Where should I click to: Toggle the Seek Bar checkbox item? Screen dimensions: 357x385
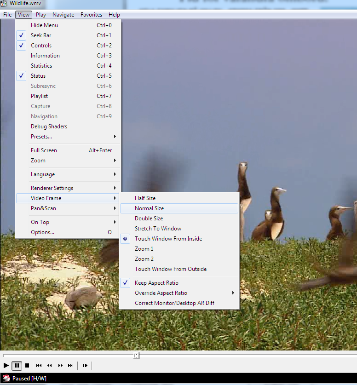click(x=41, y=35)
